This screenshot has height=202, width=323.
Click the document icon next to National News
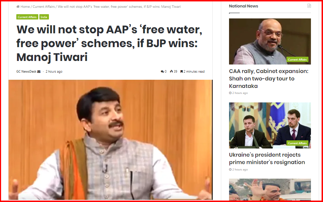(309, 6)
